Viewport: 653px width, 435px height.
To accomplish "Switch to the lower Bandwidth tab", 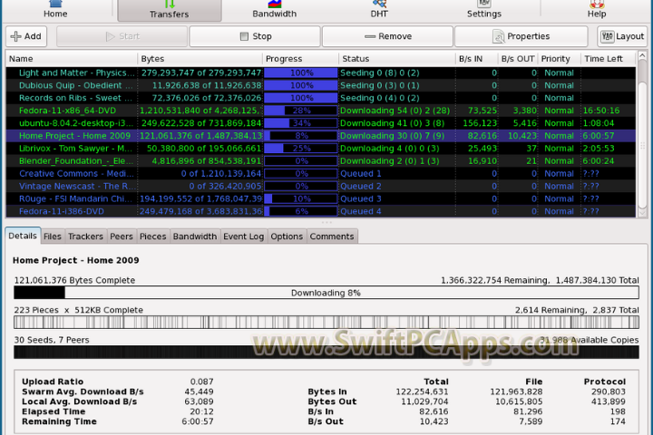I will coord(195,237).
